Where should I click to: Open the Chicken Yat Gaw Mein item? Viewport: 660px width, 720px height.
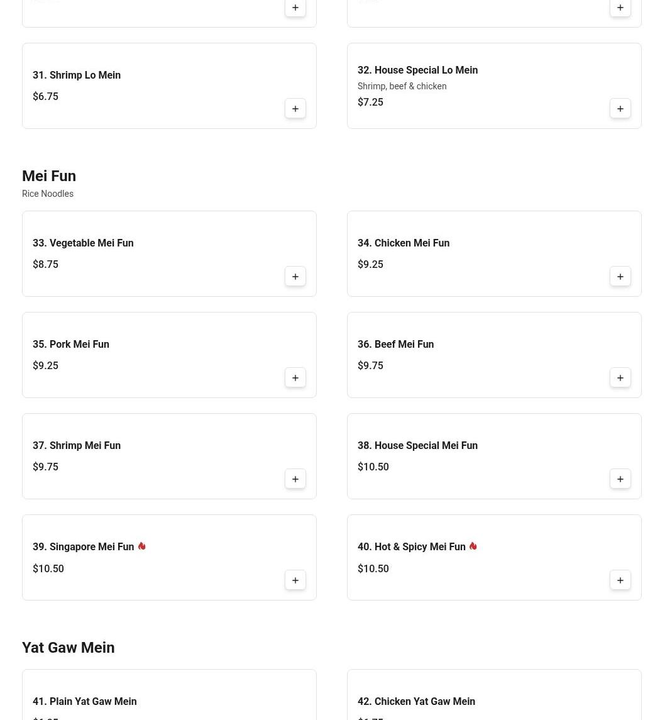(416, 702)
